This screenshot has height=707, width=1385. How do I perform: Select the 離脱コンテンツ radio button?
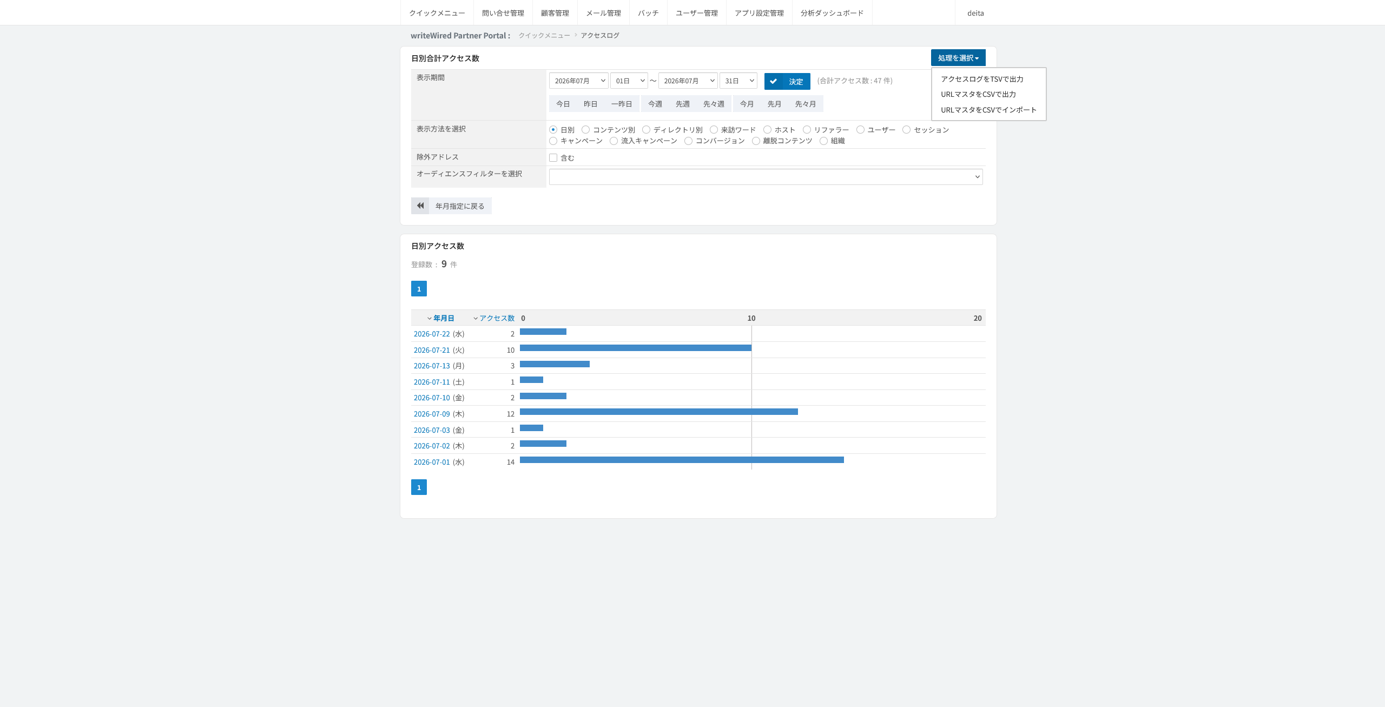click(756, 141)
